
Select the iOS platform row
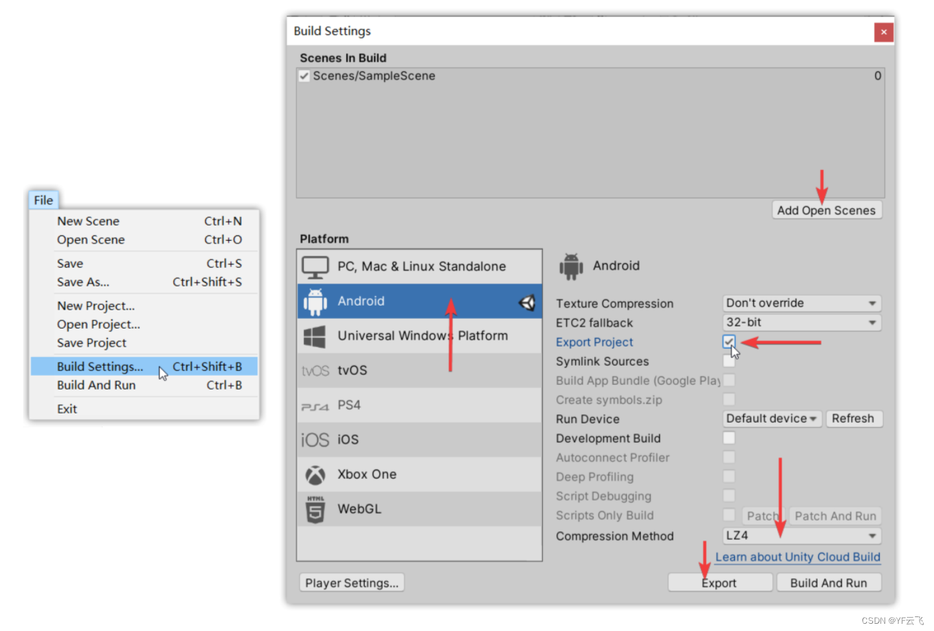pyautogui.click(x=420, y=440)
